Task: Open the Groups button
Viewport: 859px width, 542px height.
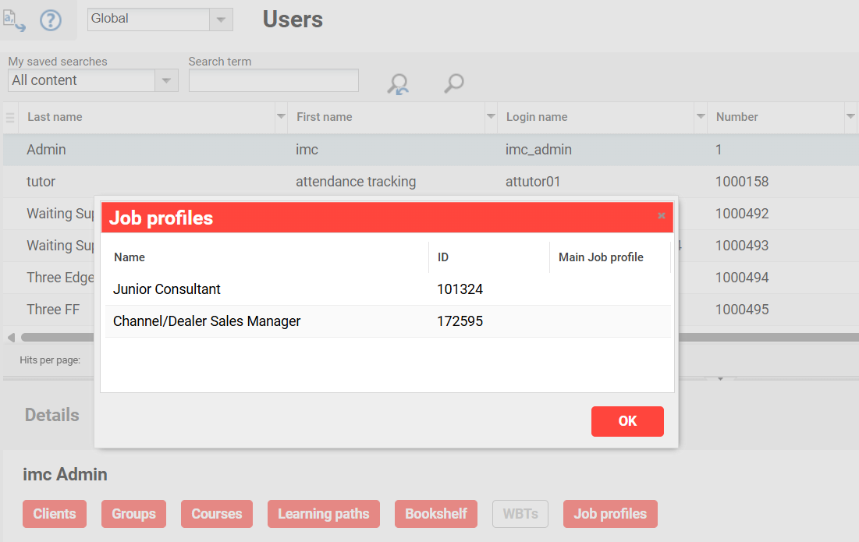Action: (x=133, y=513)
